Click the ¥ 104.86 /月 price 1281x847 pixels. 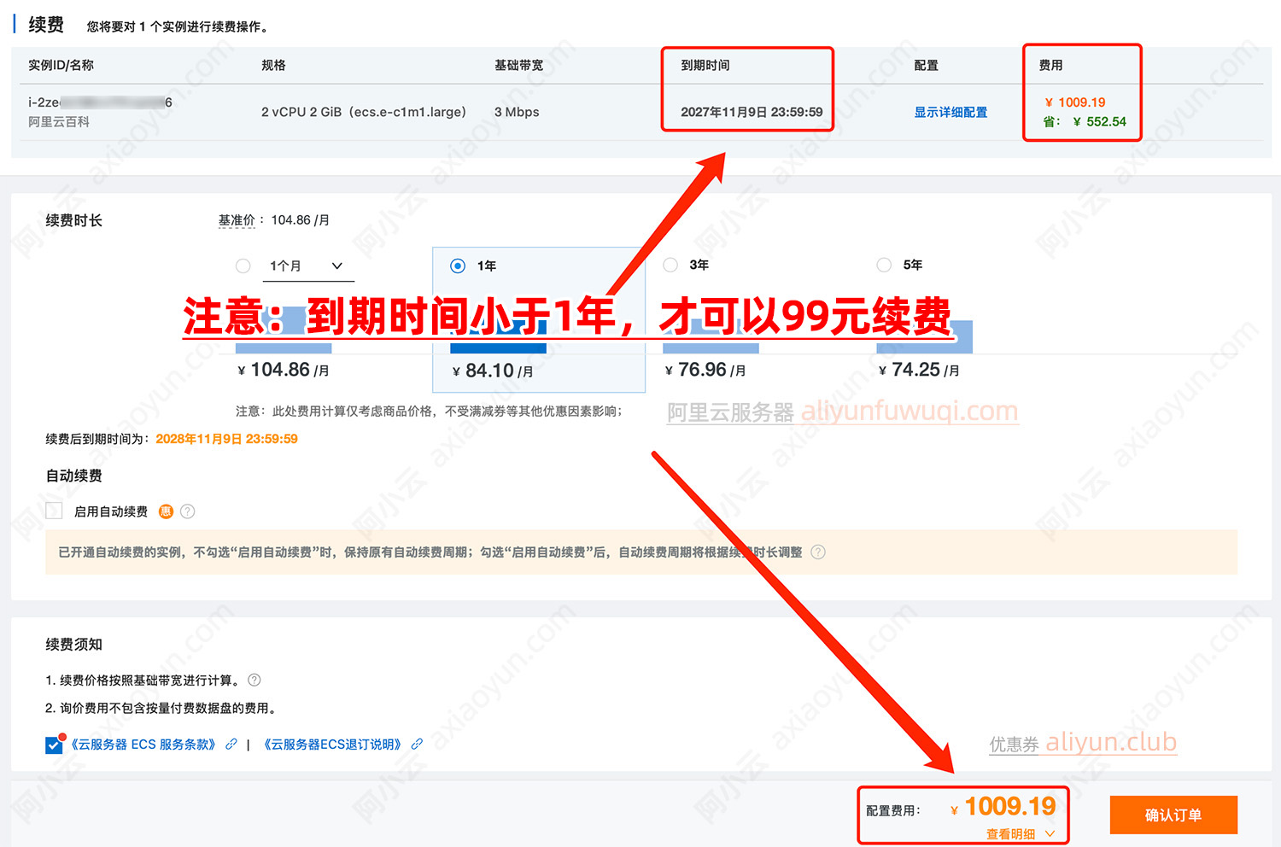(x=283, y=370)
